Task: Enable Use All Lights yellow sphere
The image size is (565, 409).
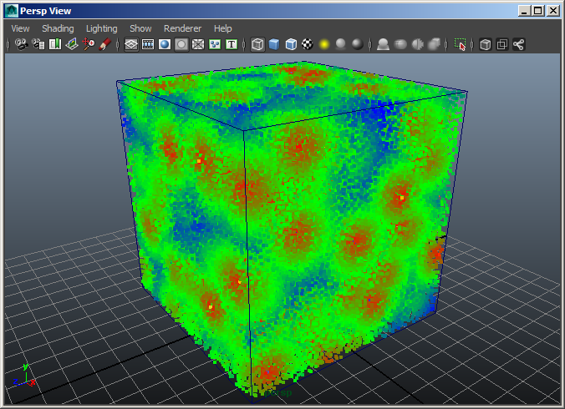Action: [x=324, y=44]
